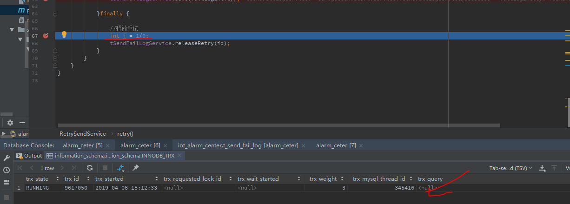
Task: Switch to the Output tab
Action: click(x=29, y=156)
